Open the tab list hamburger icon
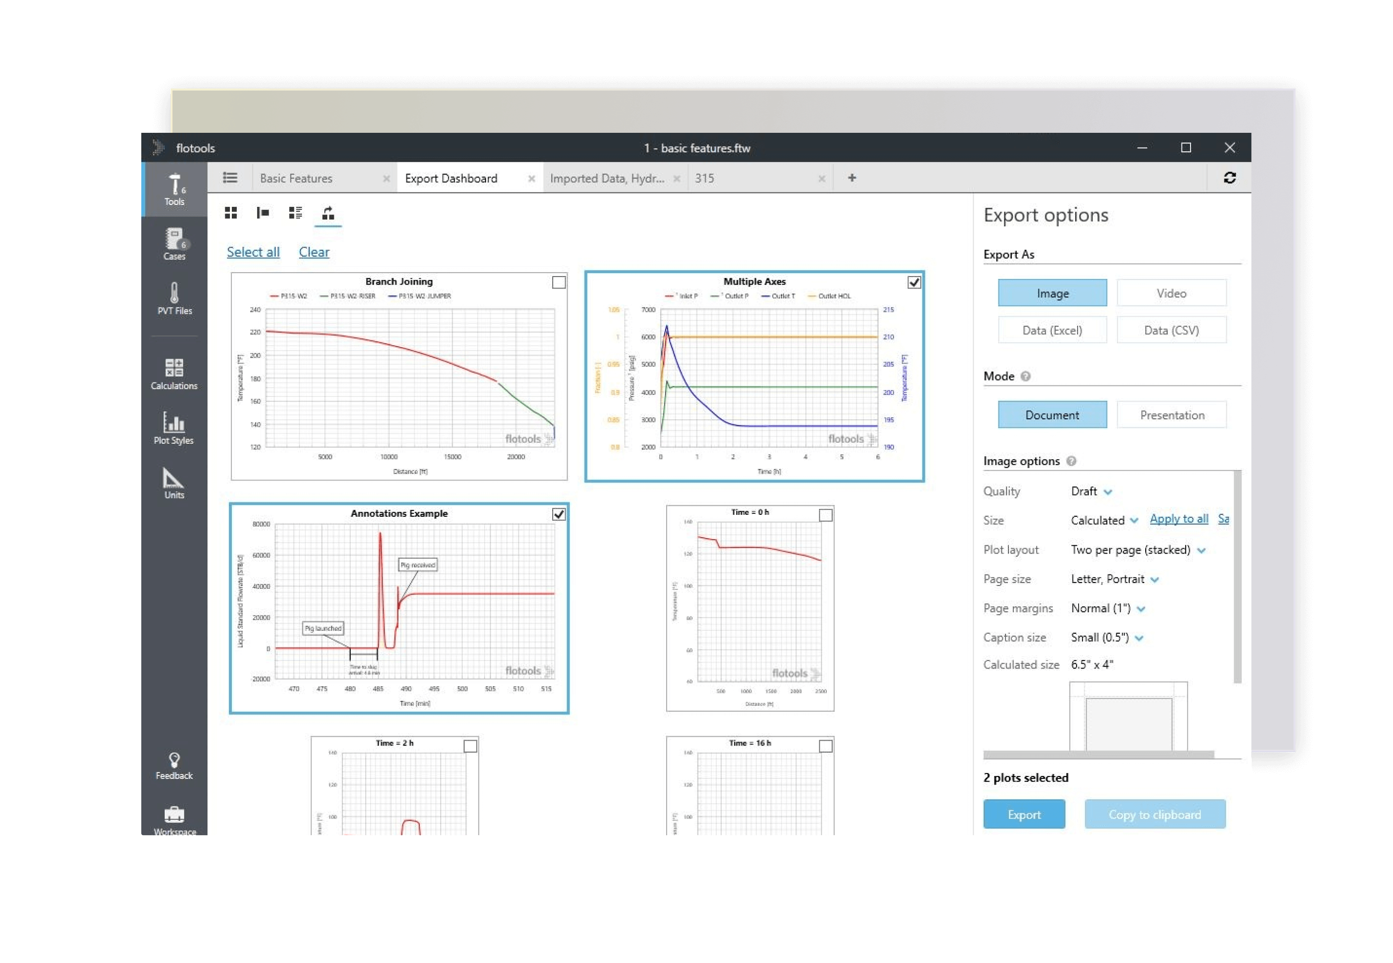Screen dimensions: 1393x963 230,178
